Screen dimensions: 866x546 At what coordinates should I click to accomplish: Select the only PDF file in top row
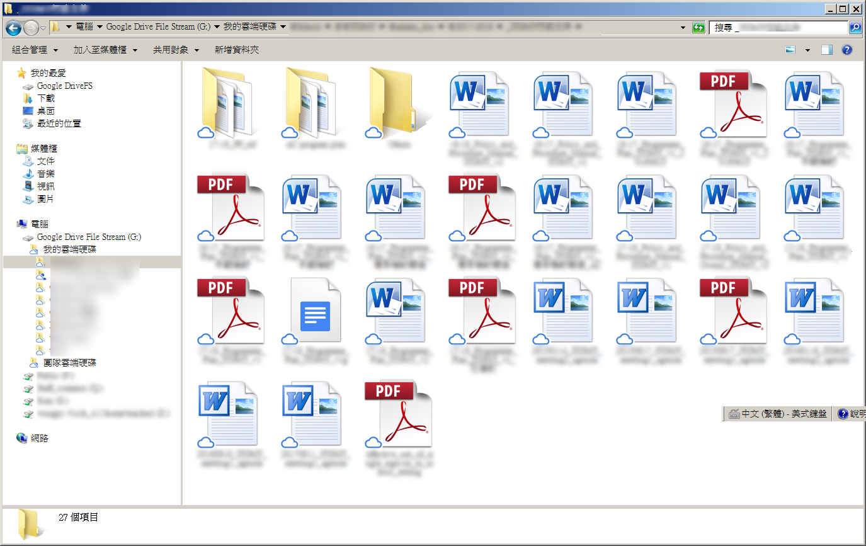pos(732,104)
